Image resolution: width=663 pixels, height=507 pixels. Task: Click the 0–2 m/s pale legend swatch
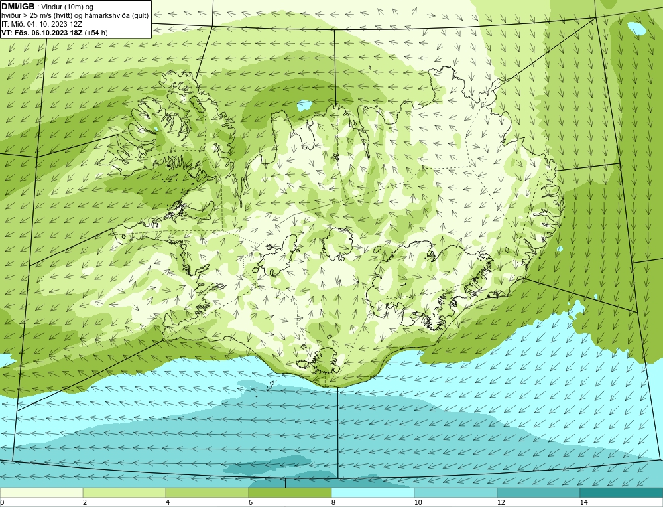pos(41,492)
